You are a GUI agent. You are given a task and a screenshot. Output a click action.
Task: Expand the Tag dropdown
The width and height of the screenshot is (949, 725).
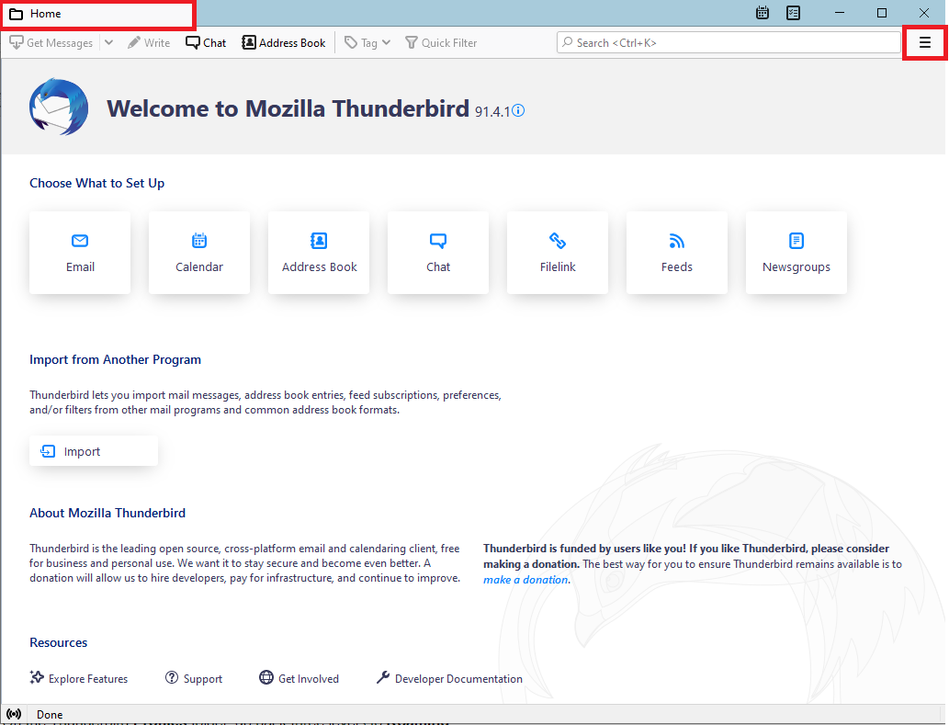367,42
